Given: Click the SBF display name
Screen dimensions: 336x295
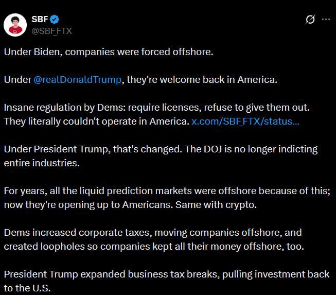Looking at the screenshot, I should (x=40, y=20).
